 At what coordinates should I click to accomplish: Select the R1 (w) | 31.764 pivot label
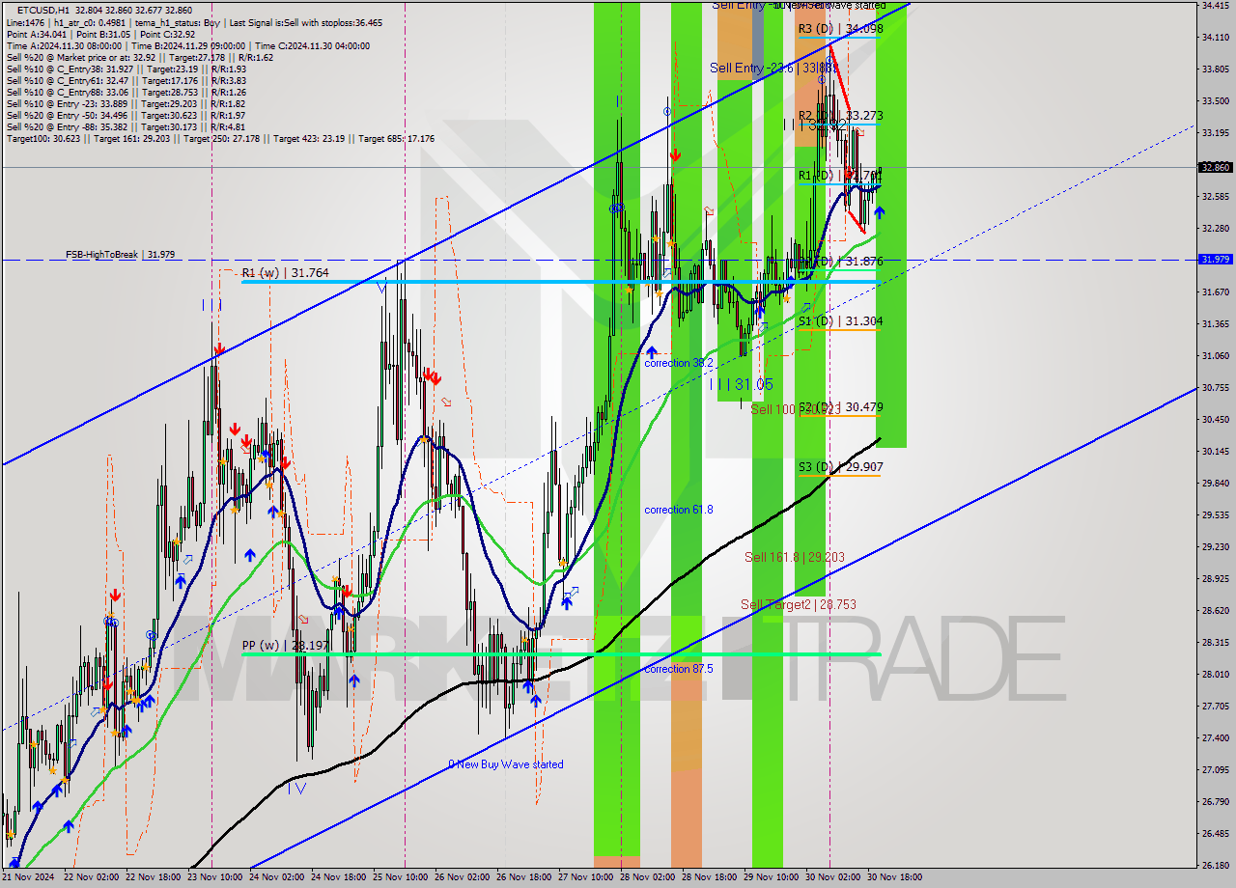coord(285,273)
